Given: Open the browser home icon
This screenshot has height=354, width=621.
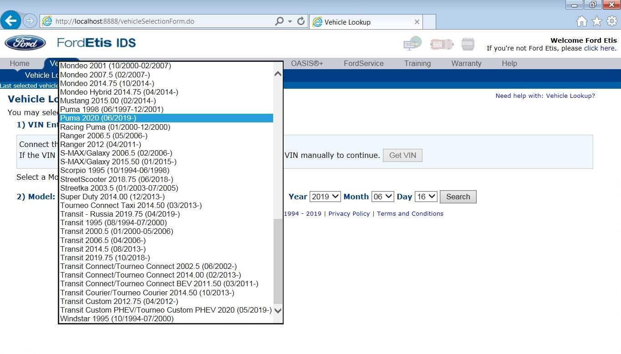Looking at the screenshot, I should tap(581, 21).
